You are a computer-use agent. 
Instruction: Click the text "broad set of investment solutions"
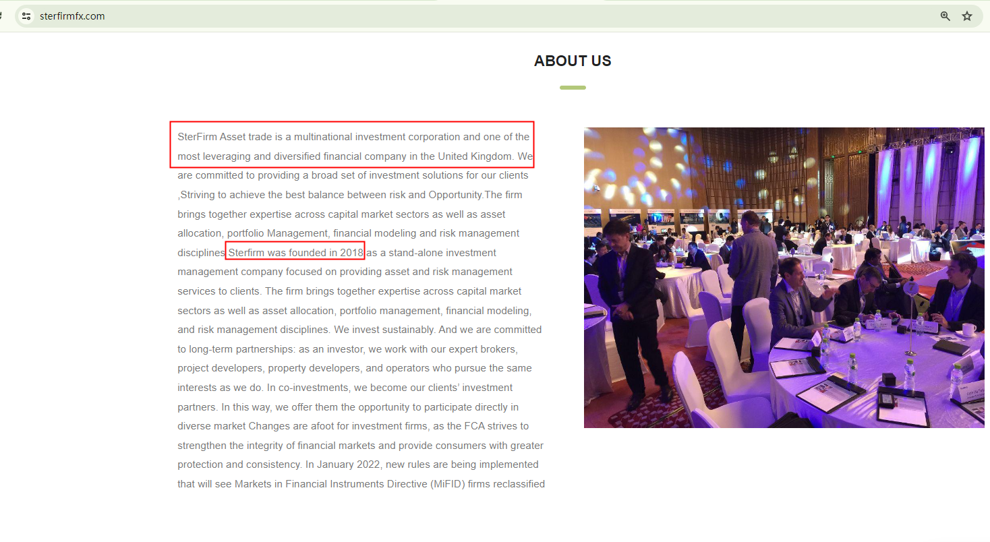388,175
